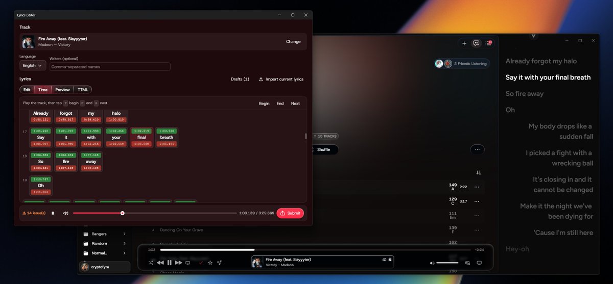Image resolution: width=613 pixels, height=284 pixels.
Task: Pause playback in the Lyrics Editor
Action: tap(53, 213)
